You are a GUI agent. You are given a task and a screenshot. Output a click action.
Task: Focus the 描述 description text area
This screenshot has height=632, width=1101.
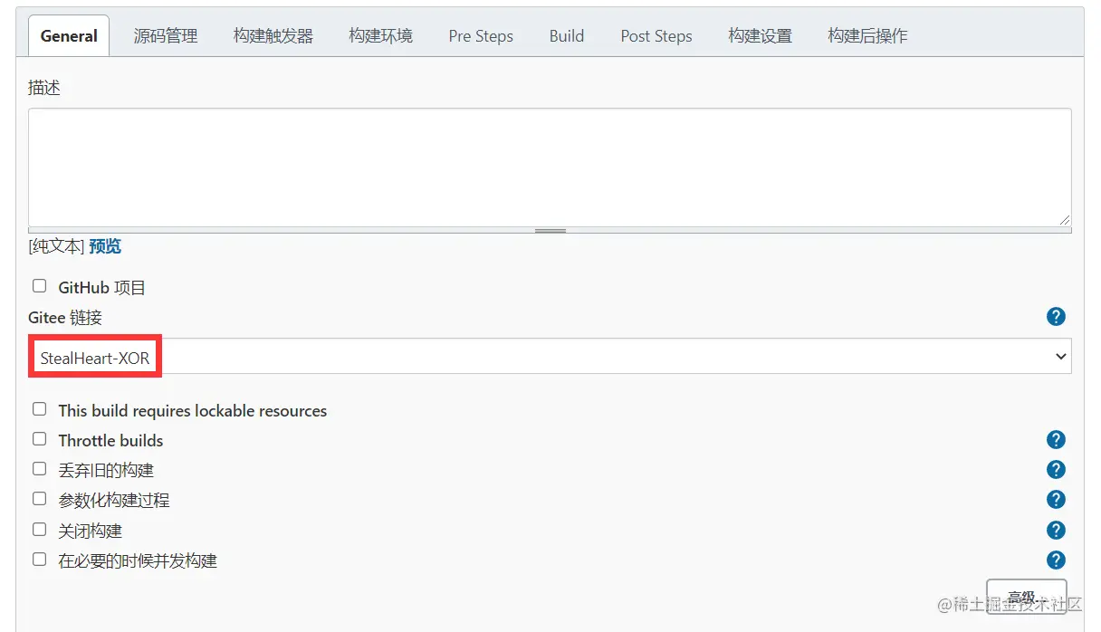click(550, 168)
